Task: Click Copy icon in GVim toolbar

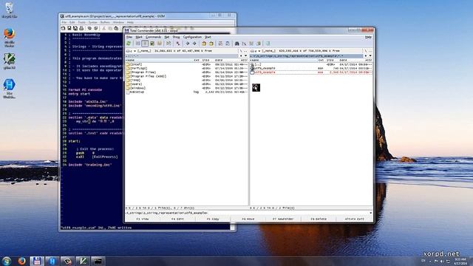Action: coord(110,28)
